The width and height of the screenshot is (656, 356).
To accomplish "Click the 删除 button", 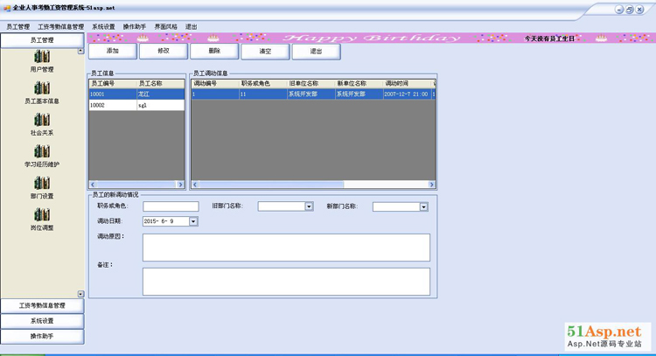I will point(214,52).
